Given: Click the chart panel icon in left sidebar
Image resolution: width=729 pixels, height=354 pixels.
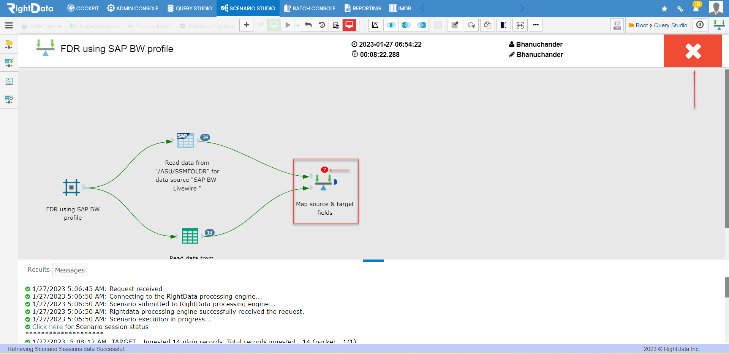Looking at the screenshot, I should coord(9,81).
